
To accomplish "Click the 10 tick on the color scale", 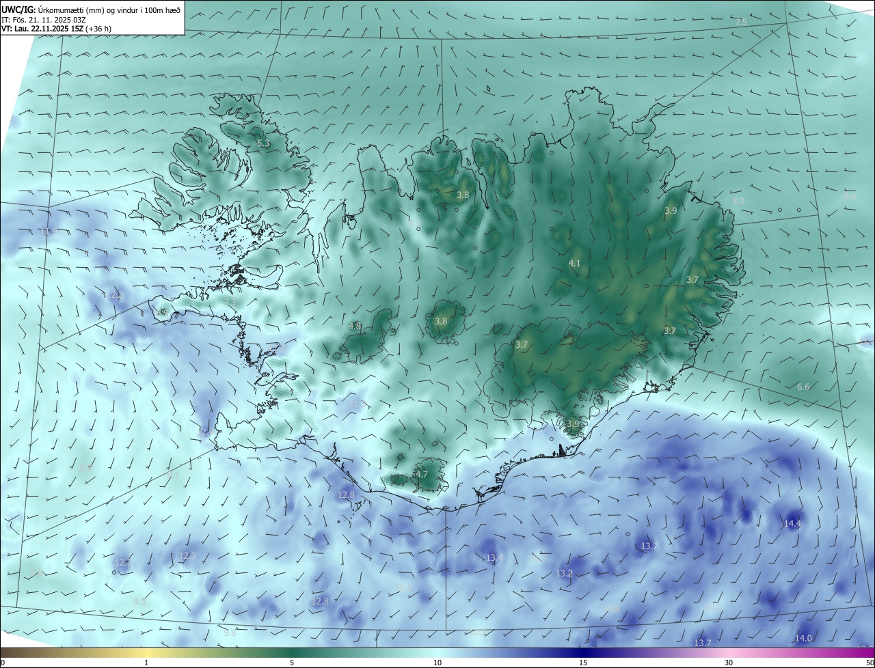I will pos(437,663).
